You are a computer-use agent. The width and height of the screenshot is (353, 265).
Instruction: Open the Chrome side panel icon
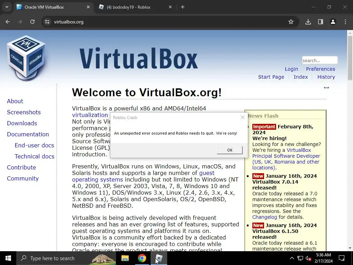pos(321,22)
